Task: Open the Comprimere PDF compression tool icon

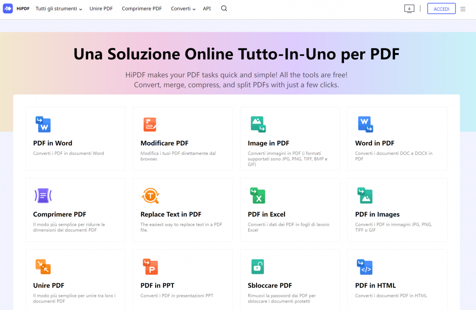Action: point(43,195)
